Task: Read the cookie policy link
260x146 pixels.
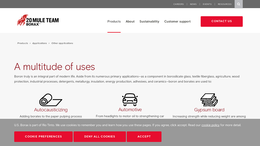Action: 210,125
